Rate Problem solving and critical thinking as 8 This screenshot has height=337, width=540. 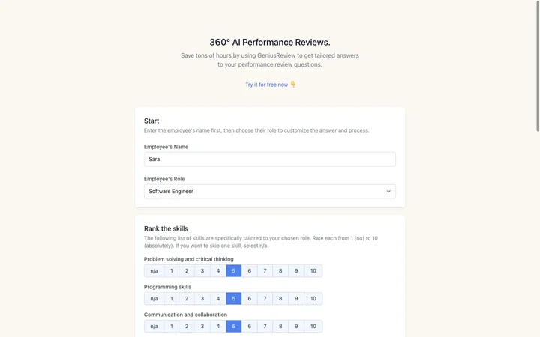point(280,270)
